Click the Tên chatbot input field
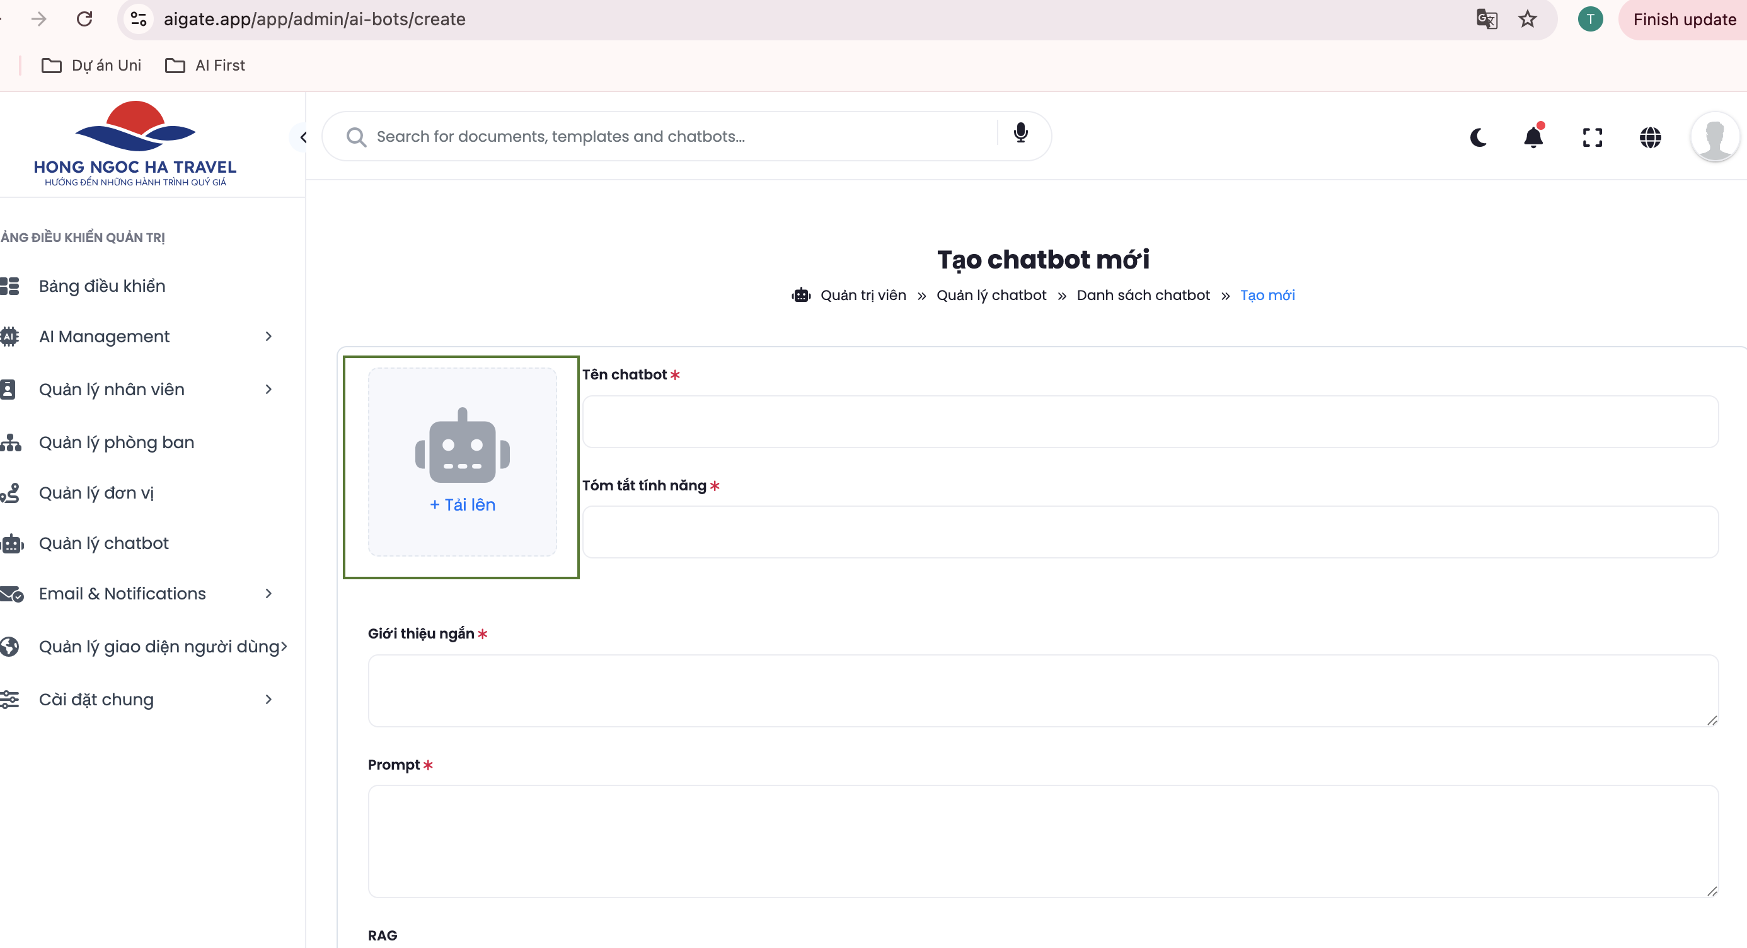The width and height of the screenshot is (1747, 948). coord(1150,421)
